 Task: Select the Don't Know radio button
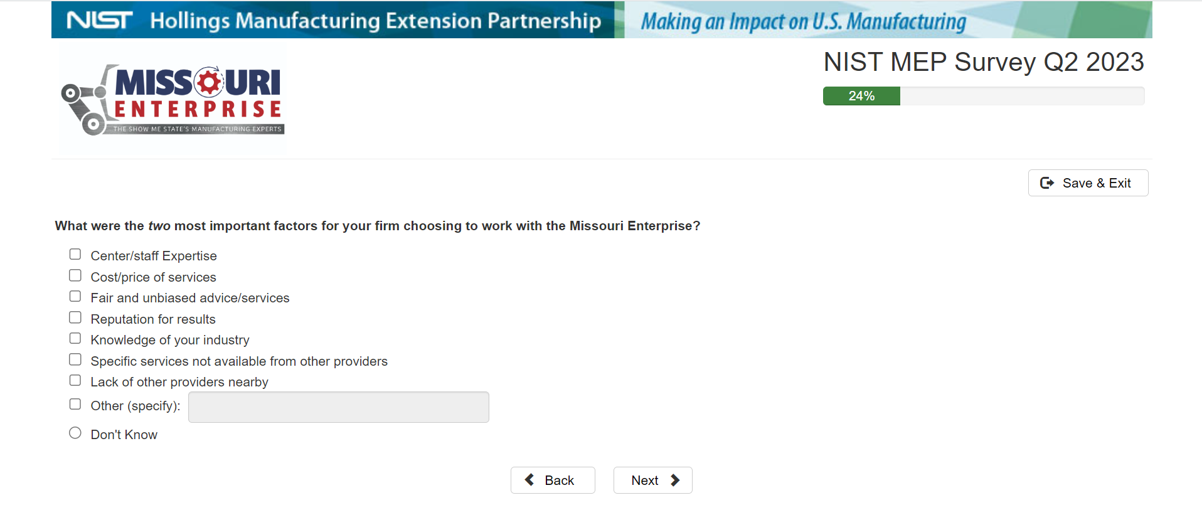tap(75, 433)
